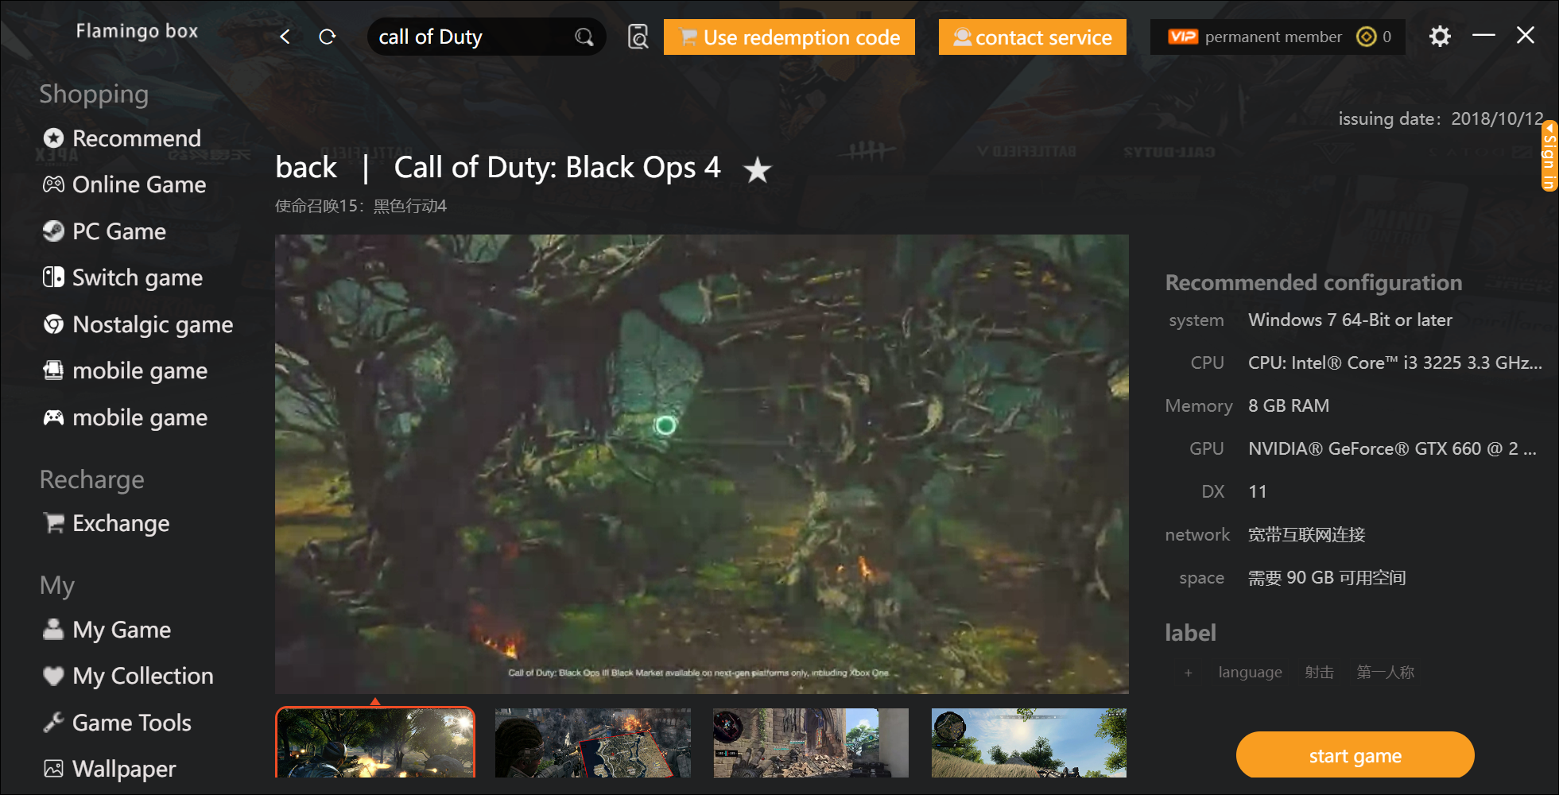1559x795 pixels.
Task: Open the Sign in side tab
Action: [x=1549, y=156]
